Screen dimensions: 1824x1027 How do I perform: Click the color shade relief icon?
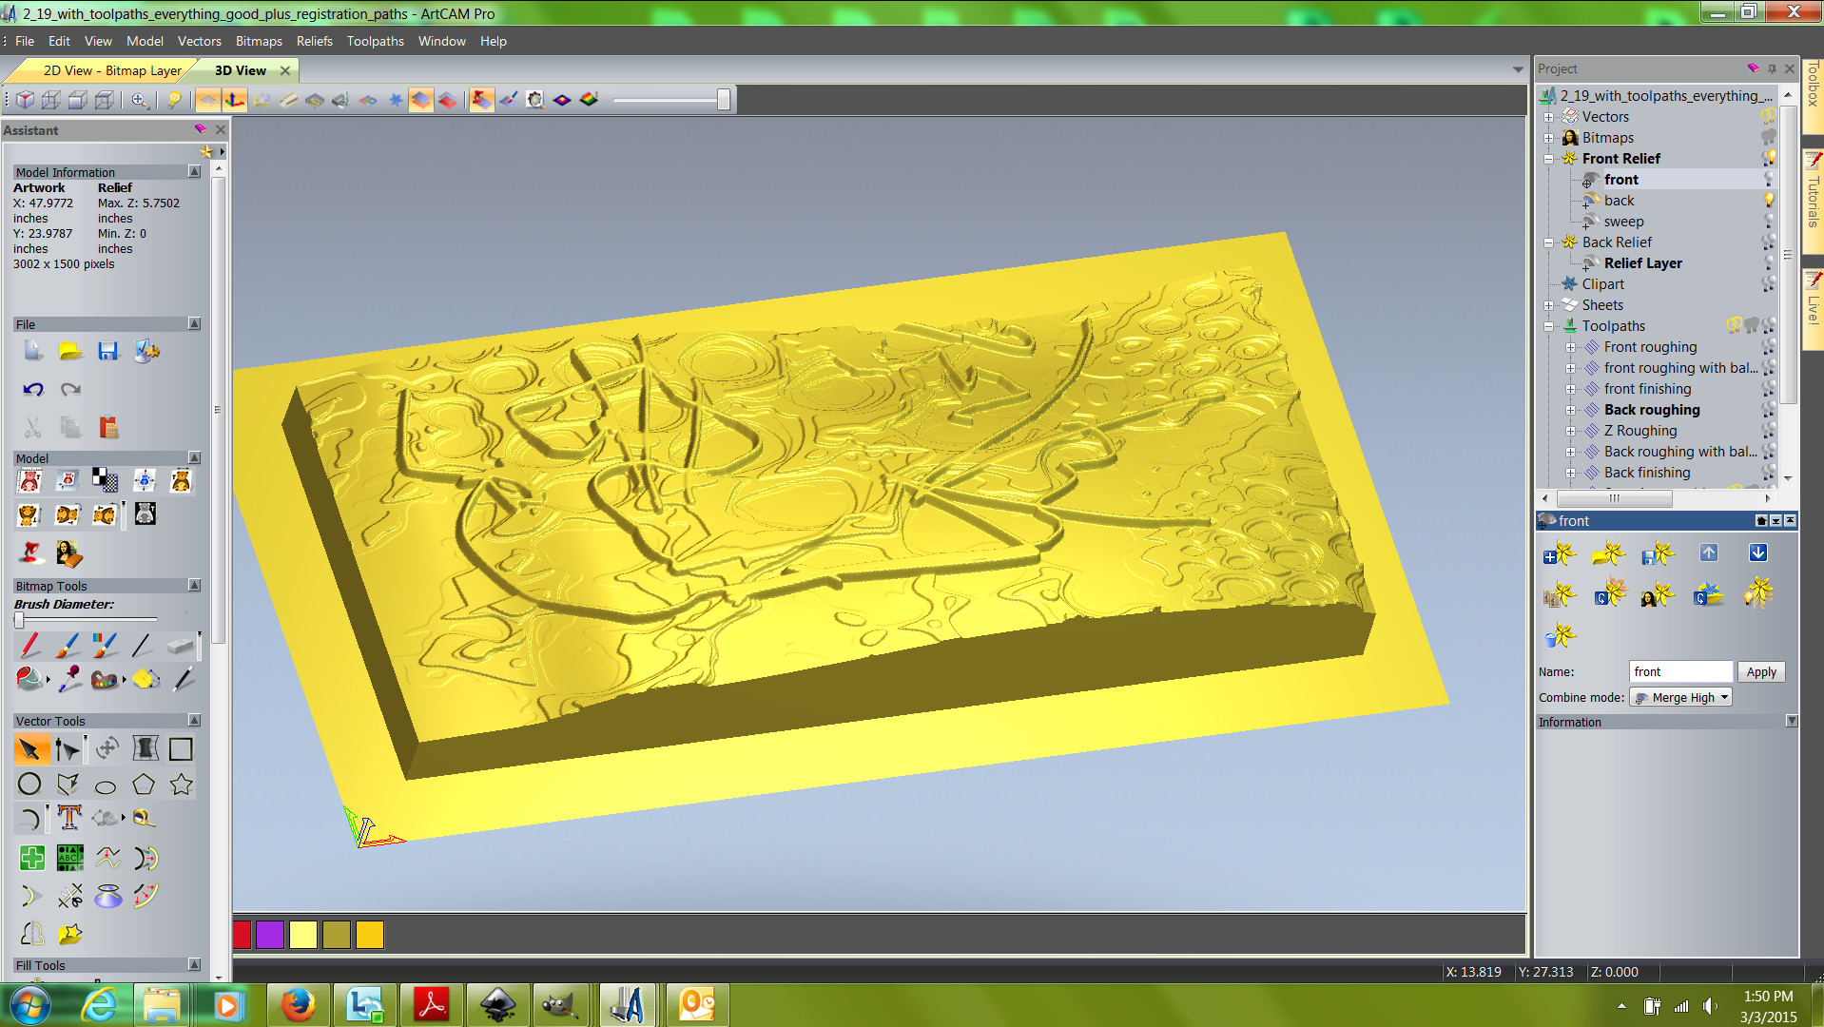(589, 100)
